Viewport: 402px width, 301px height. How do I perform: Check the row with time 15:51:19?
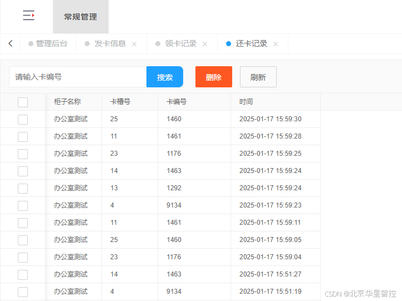(23, 292)
